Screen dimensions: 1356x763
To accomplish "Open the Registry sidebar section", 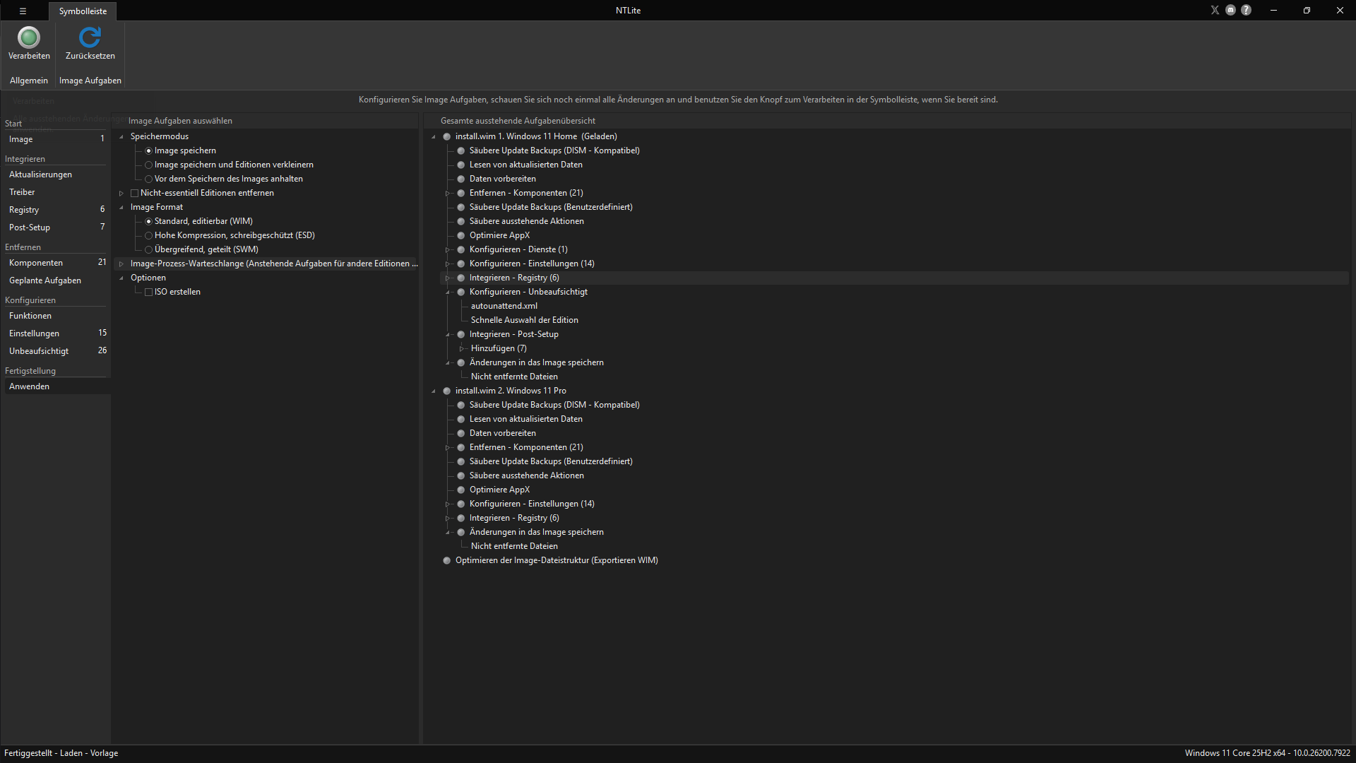I will [56, 210].
